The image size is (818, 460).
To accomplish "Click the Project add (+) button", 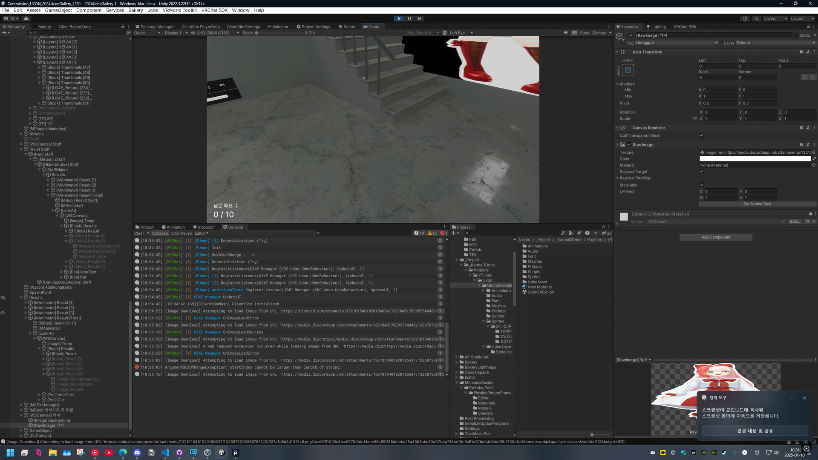I will tap(455, 233).
